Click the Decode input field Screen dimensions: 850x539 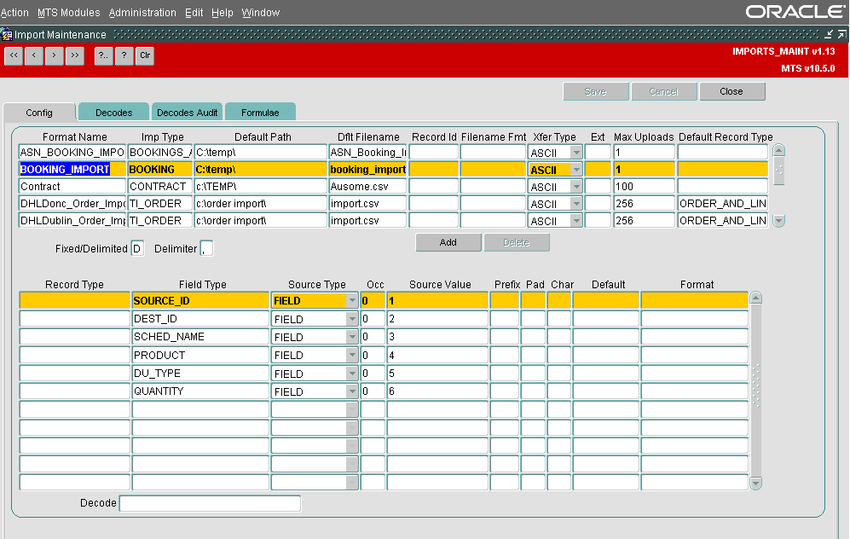(210, 503)
